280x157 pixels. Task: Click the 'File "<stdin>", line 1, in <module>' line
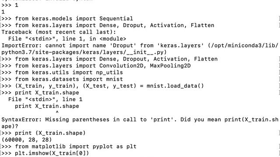coord(67,39)
